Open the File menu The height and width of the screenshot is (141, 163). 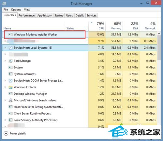6,9
